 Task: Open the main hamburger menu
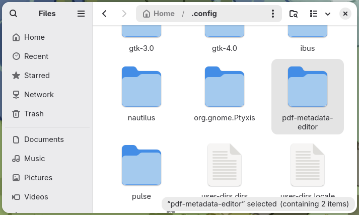(x=81, y=14)
